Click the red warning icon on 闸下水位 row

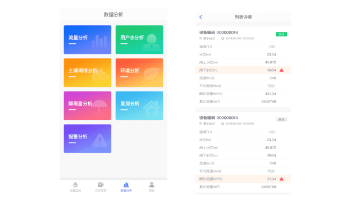tap(281, 70)
